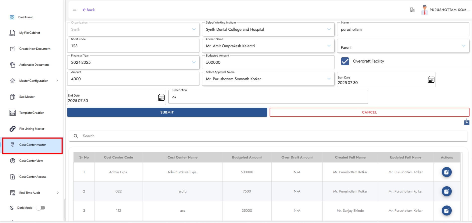Open Cost Center View in sidebar
472x223 pixels.
point(31,161)
